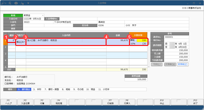Select the 種別 cell in row 1
Image resolution: width=204 pixels, height=110 pixels.
click(x=12, y=40)
